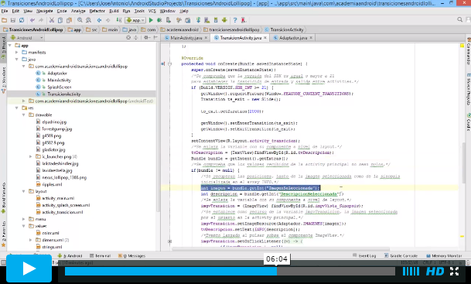Click the Paste toolbar icon
This screenshot has height=284, width=471.
(69, 20)
